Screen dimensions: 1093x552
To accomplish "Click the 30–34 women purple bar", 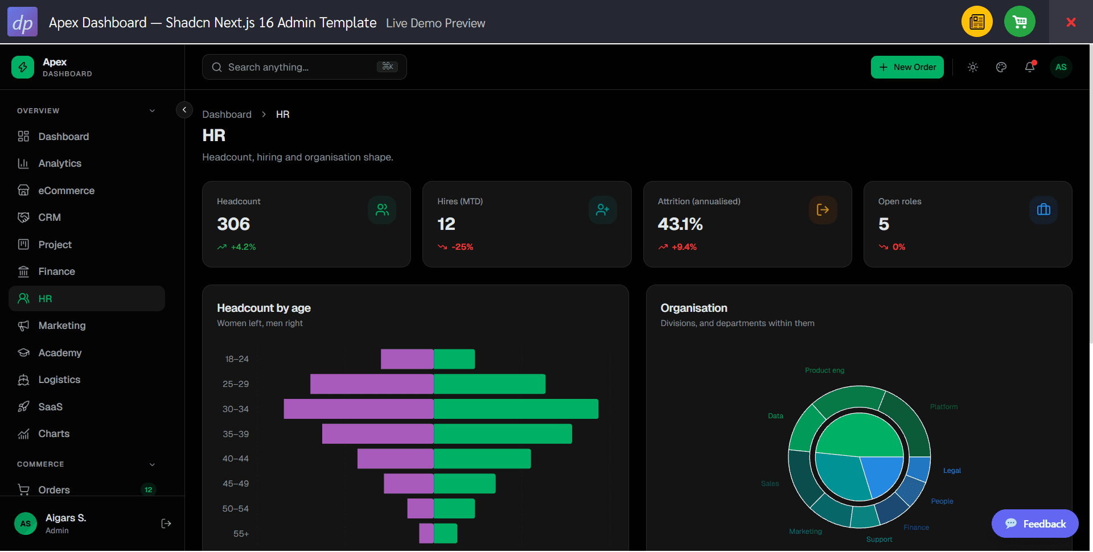I will tap(359, 409).
